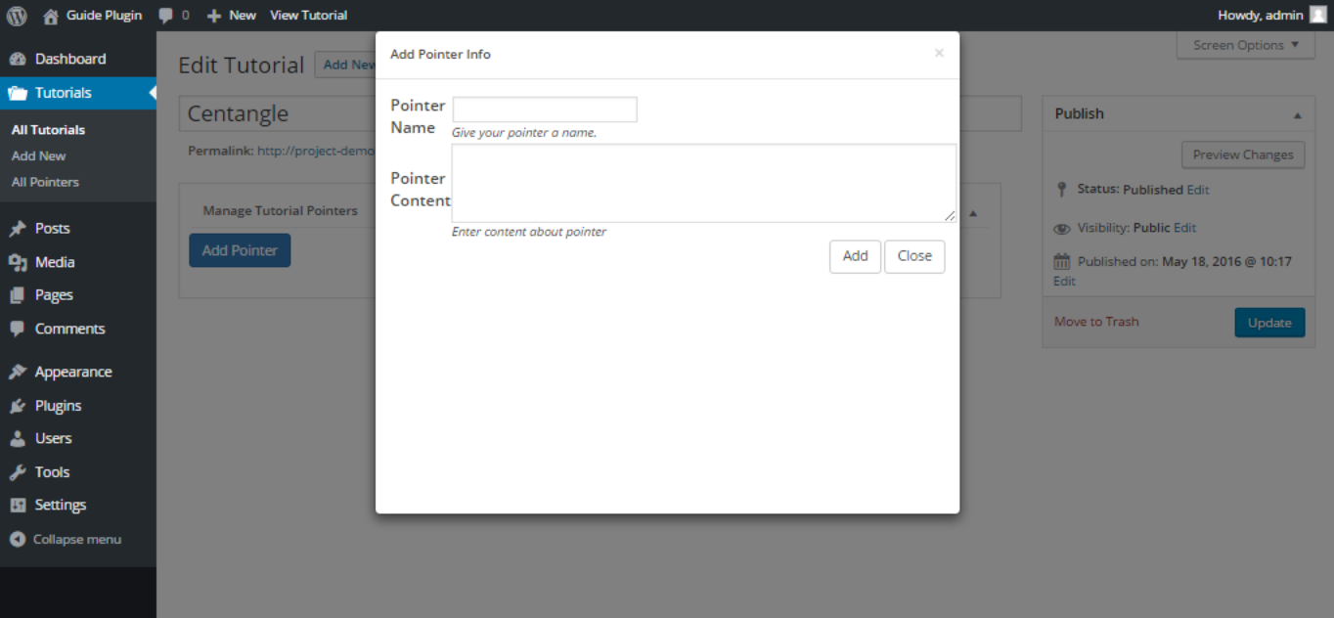Click the WordPress logo icon
Screen dimensions: 1334x618
pyautogui.click(x=16, y=15)
